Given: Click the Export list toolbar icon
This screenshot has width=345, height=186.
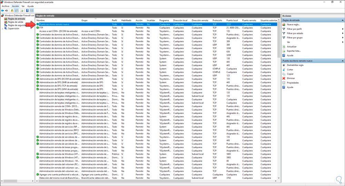Looking at the screenshot, I should pyautogui.click(x=22, y=11).
